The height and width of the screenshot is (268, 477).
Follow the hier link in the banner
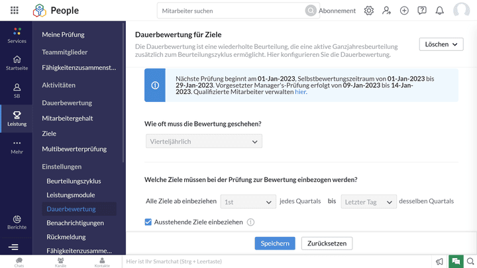pos(300,92)
